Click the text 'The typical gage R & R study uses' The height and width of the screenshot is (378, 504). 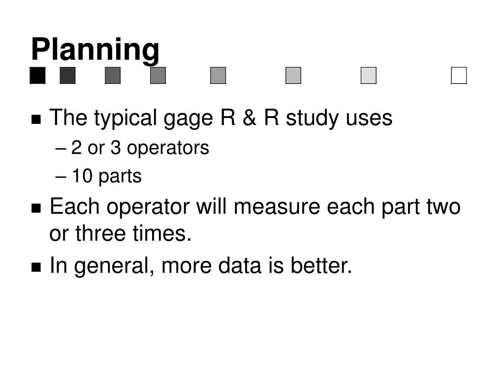click(221, 118)
